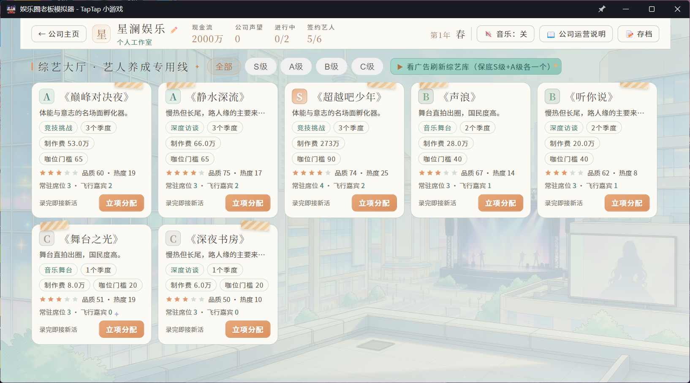Click the 签约艺人 5/6 counter

pos(315,39)
